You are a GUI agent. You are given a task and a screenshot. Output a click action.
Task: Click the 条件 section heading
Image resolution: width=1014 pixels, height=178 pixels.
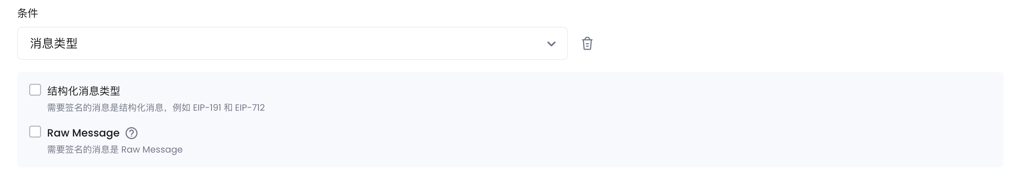pos(28,13)
